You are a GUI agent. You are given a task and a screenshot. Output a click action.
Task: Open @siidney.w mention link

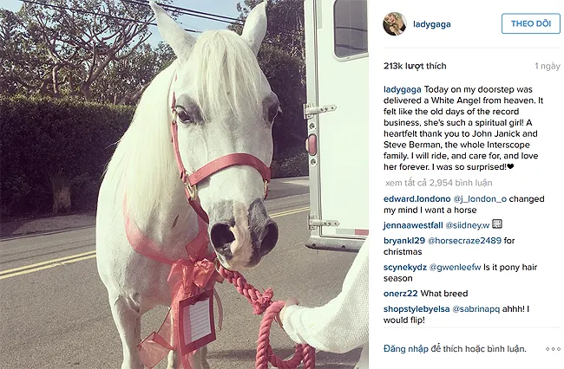pos(468,225)
